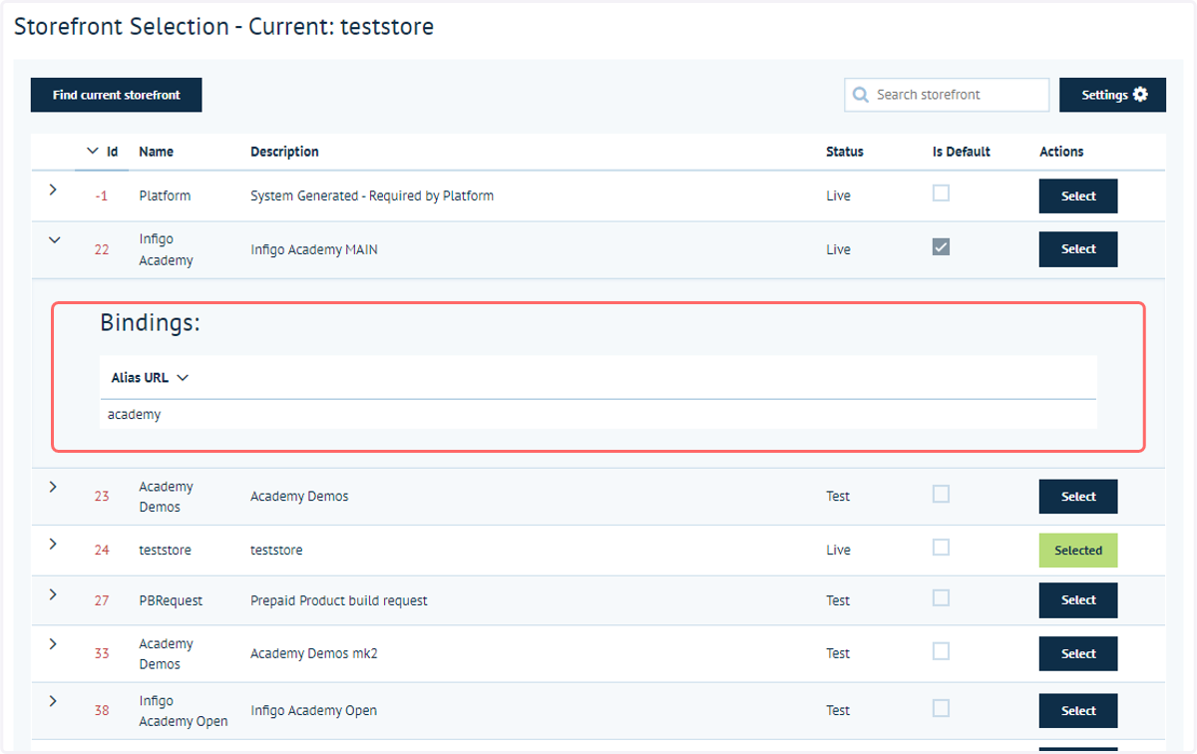Click the search magnifier icon
Image resolution: width=1197 pixels, height=754 pixels.
tap(860, 95)
